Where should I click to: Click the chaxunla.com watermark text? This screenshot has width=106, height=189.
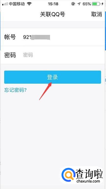(x=88, y=181)
